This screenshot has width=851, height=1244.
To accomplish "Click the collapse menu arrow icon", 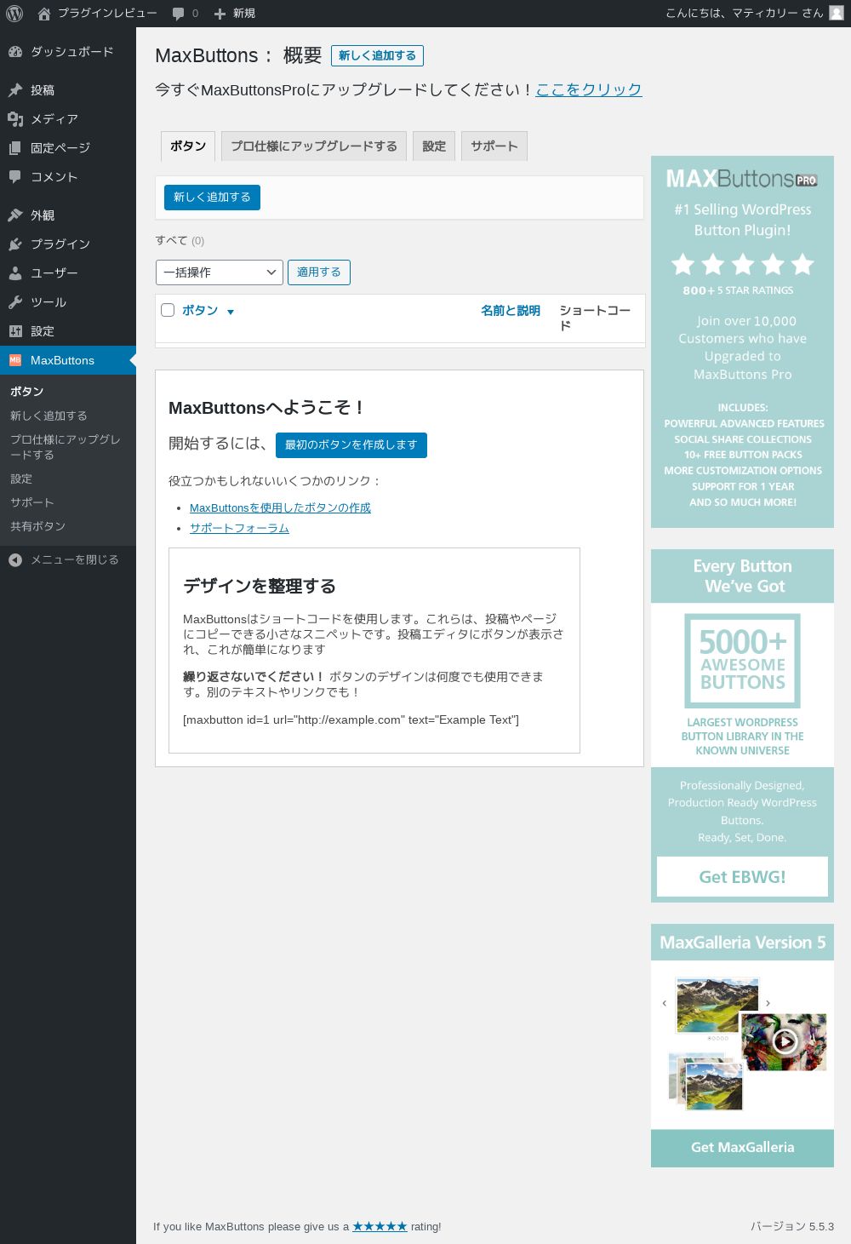I will [15, 560].
